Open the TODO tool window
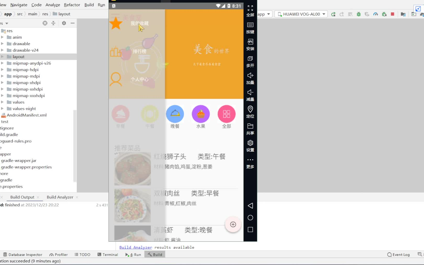This screenshot has width=424, height=265. point(82,255)
